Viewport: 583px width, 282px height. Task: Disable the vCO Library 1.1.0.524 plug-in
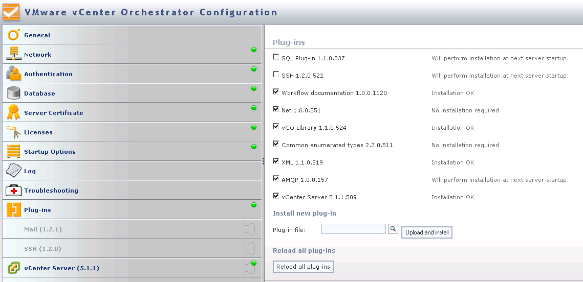(x=276, y=127)
